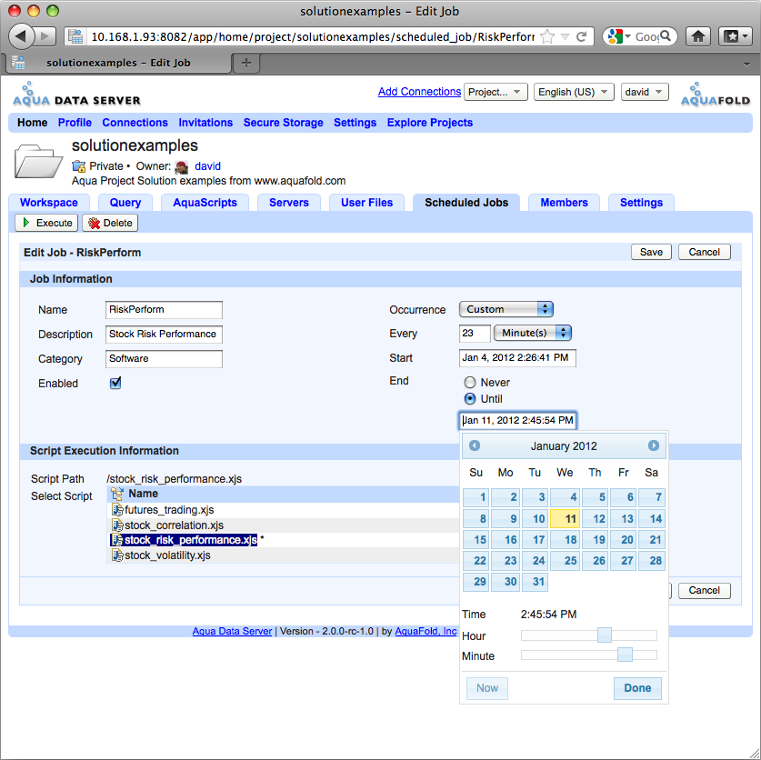
Task: Click Save in Edit Job header
Action: coord(651,252)
